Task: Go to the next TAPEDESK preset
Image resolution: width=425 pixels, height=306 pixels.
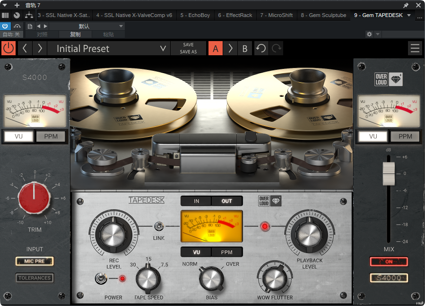Action: 40,48
